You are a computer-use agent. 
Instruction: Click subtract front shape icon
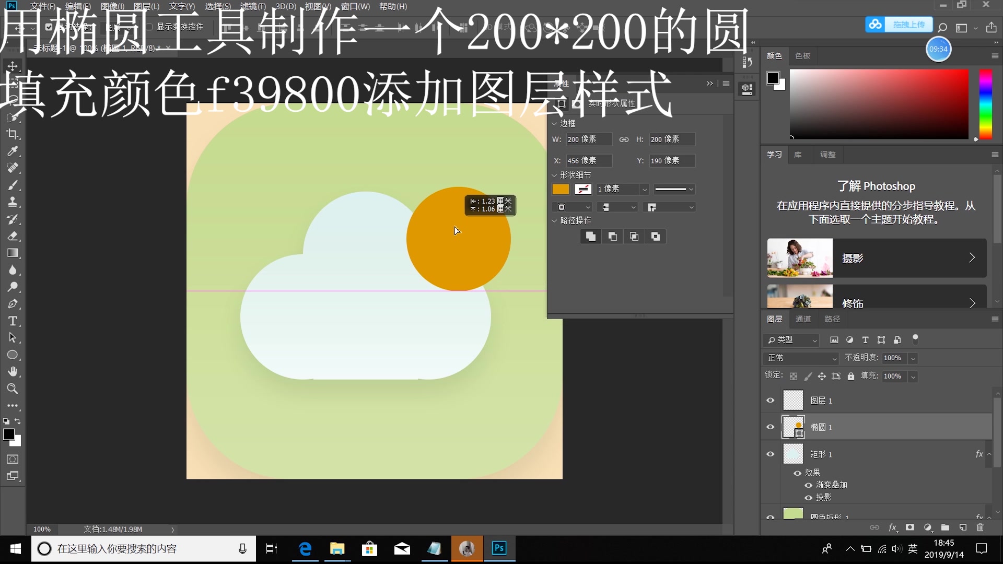(612, 237)
